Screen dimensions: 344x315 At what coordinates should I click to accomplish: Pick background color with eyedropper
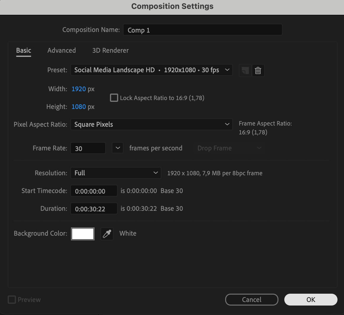tap(107, 234)
